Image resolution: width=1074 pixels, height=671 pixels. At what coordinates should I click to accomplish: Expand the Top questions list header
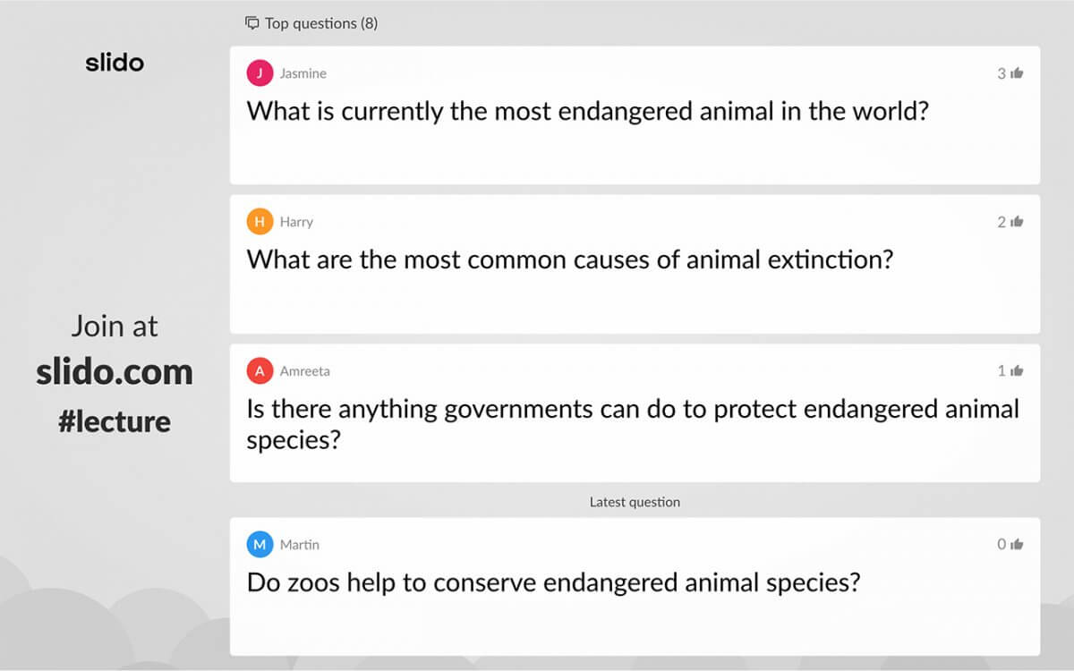(311, 23)
